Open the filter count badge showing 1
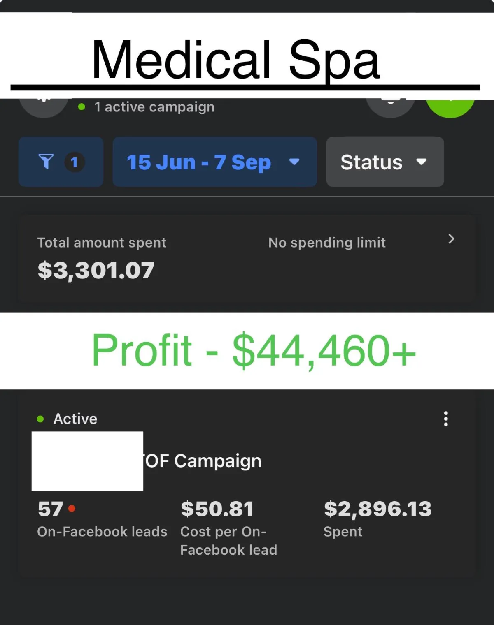Screen dimensions: 494x625 (x=75, y=162)
